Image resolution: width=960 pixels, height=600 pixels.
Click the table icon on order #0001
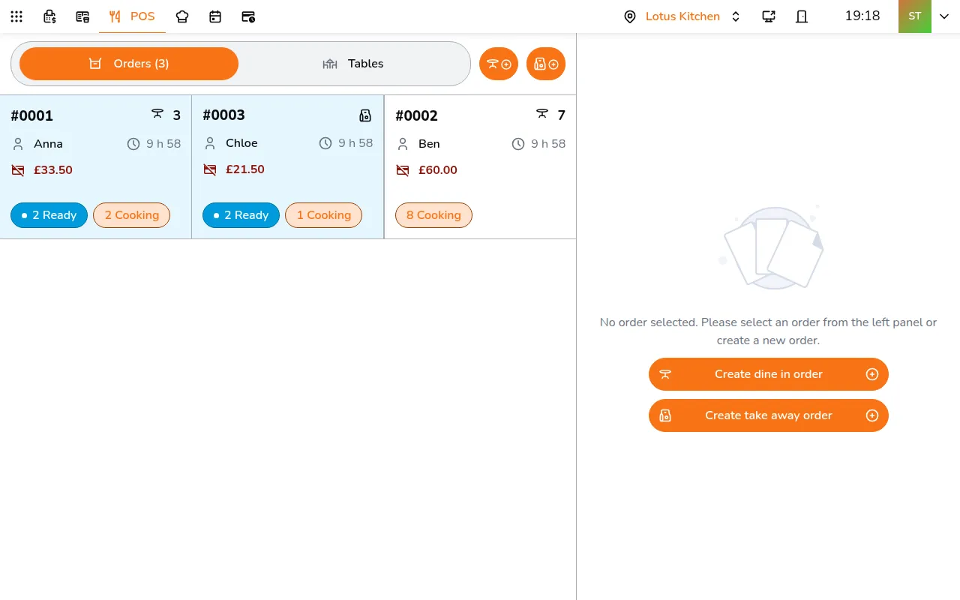(x=157, y=114)
